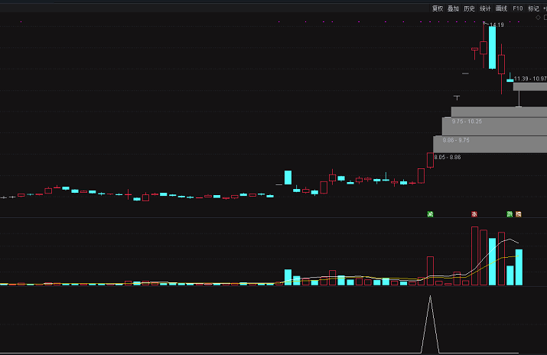547x355 pixels.
Task: Click the green 减 event marker
Action: pos(430,214)
